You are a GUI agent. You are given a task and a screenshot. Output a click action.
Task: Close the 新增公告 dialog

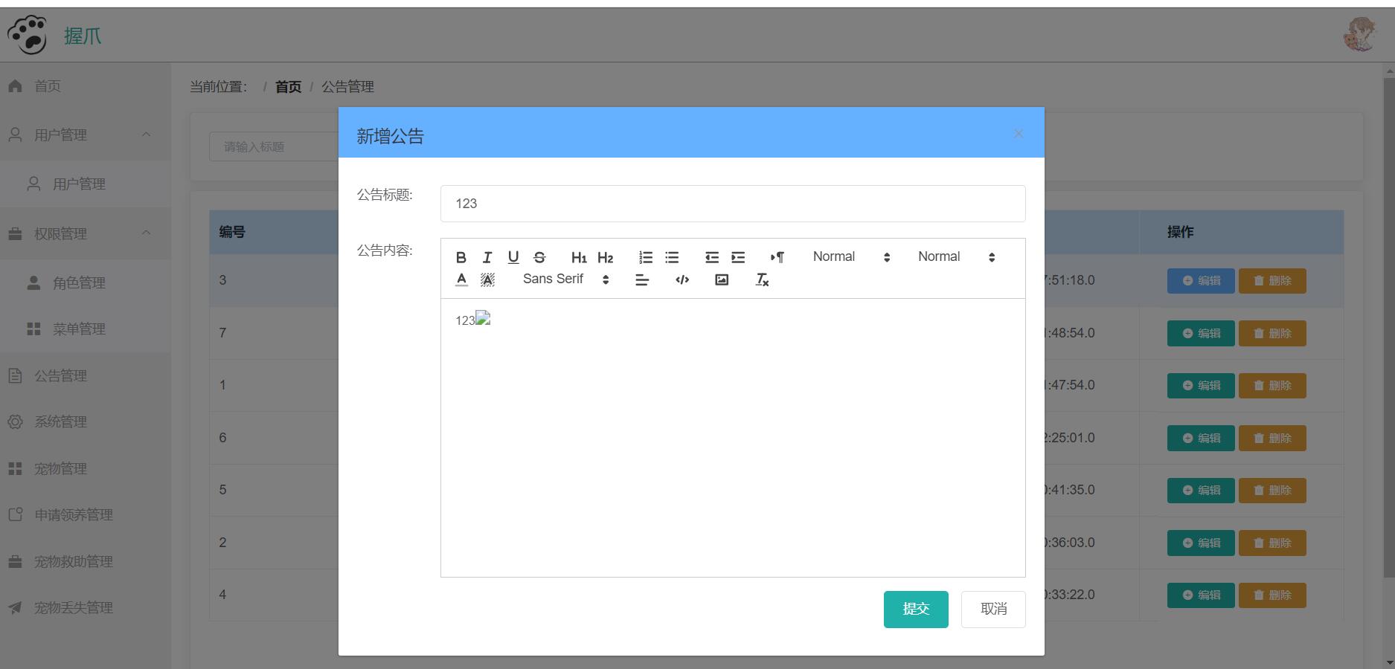click(1019, 134)
